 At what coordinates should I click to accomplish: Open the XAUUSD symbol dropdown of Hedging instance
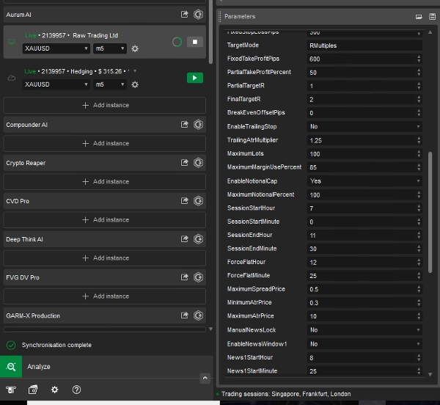click(56, 84)
